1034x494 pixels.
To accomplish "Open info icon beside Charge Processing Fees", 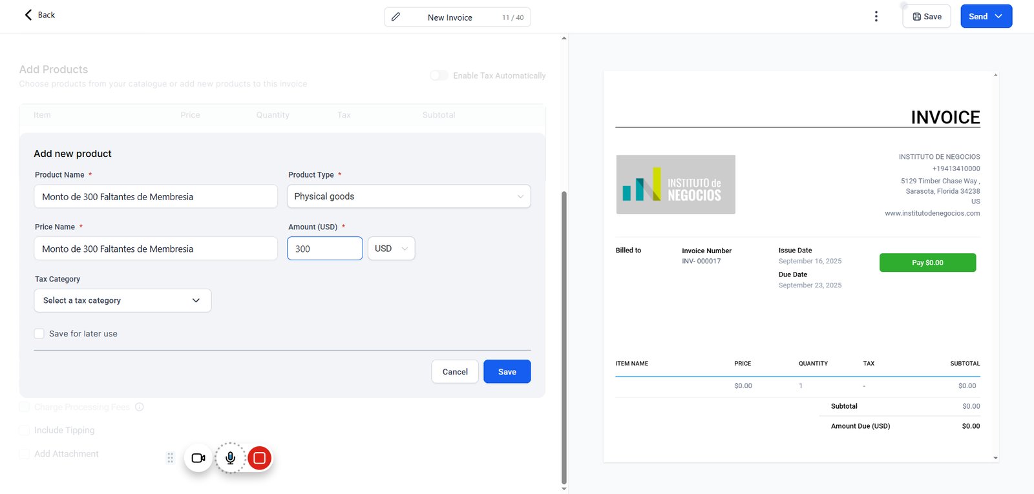I will (140, 407).
